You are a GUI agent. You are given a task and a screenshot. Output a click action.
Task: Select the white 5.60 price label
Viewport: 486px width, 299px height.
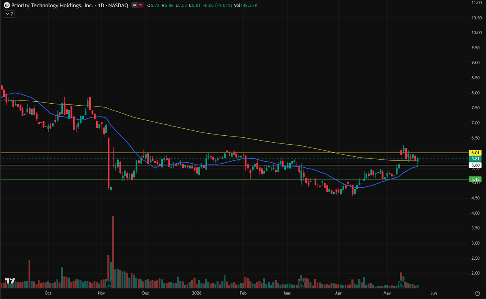(475, 165)
